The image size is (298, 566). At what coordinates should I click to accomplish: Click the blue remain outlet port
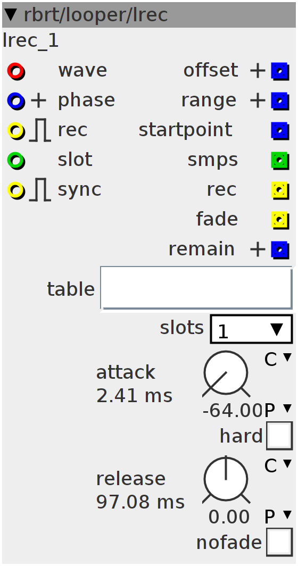pos(280,249)
